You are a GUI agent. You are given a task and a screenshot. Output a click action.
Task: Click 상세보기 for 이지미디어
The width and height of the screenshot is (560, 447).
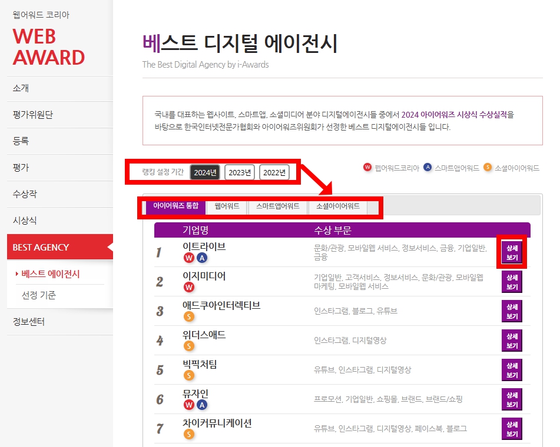[x=512, y=282]
